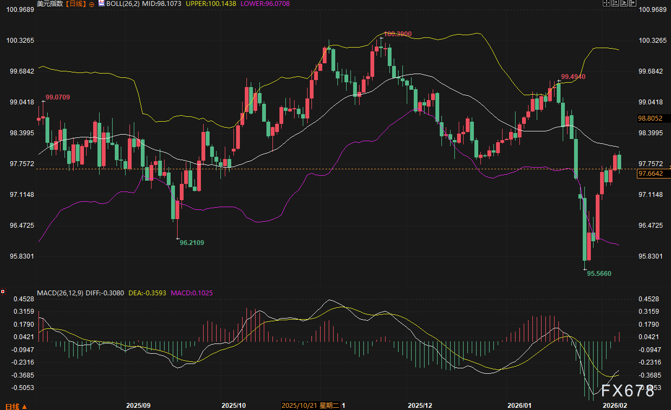Click the 99.4940 peak price annotation
Viewport: 671px width, 410px height.
coord(574,77)
